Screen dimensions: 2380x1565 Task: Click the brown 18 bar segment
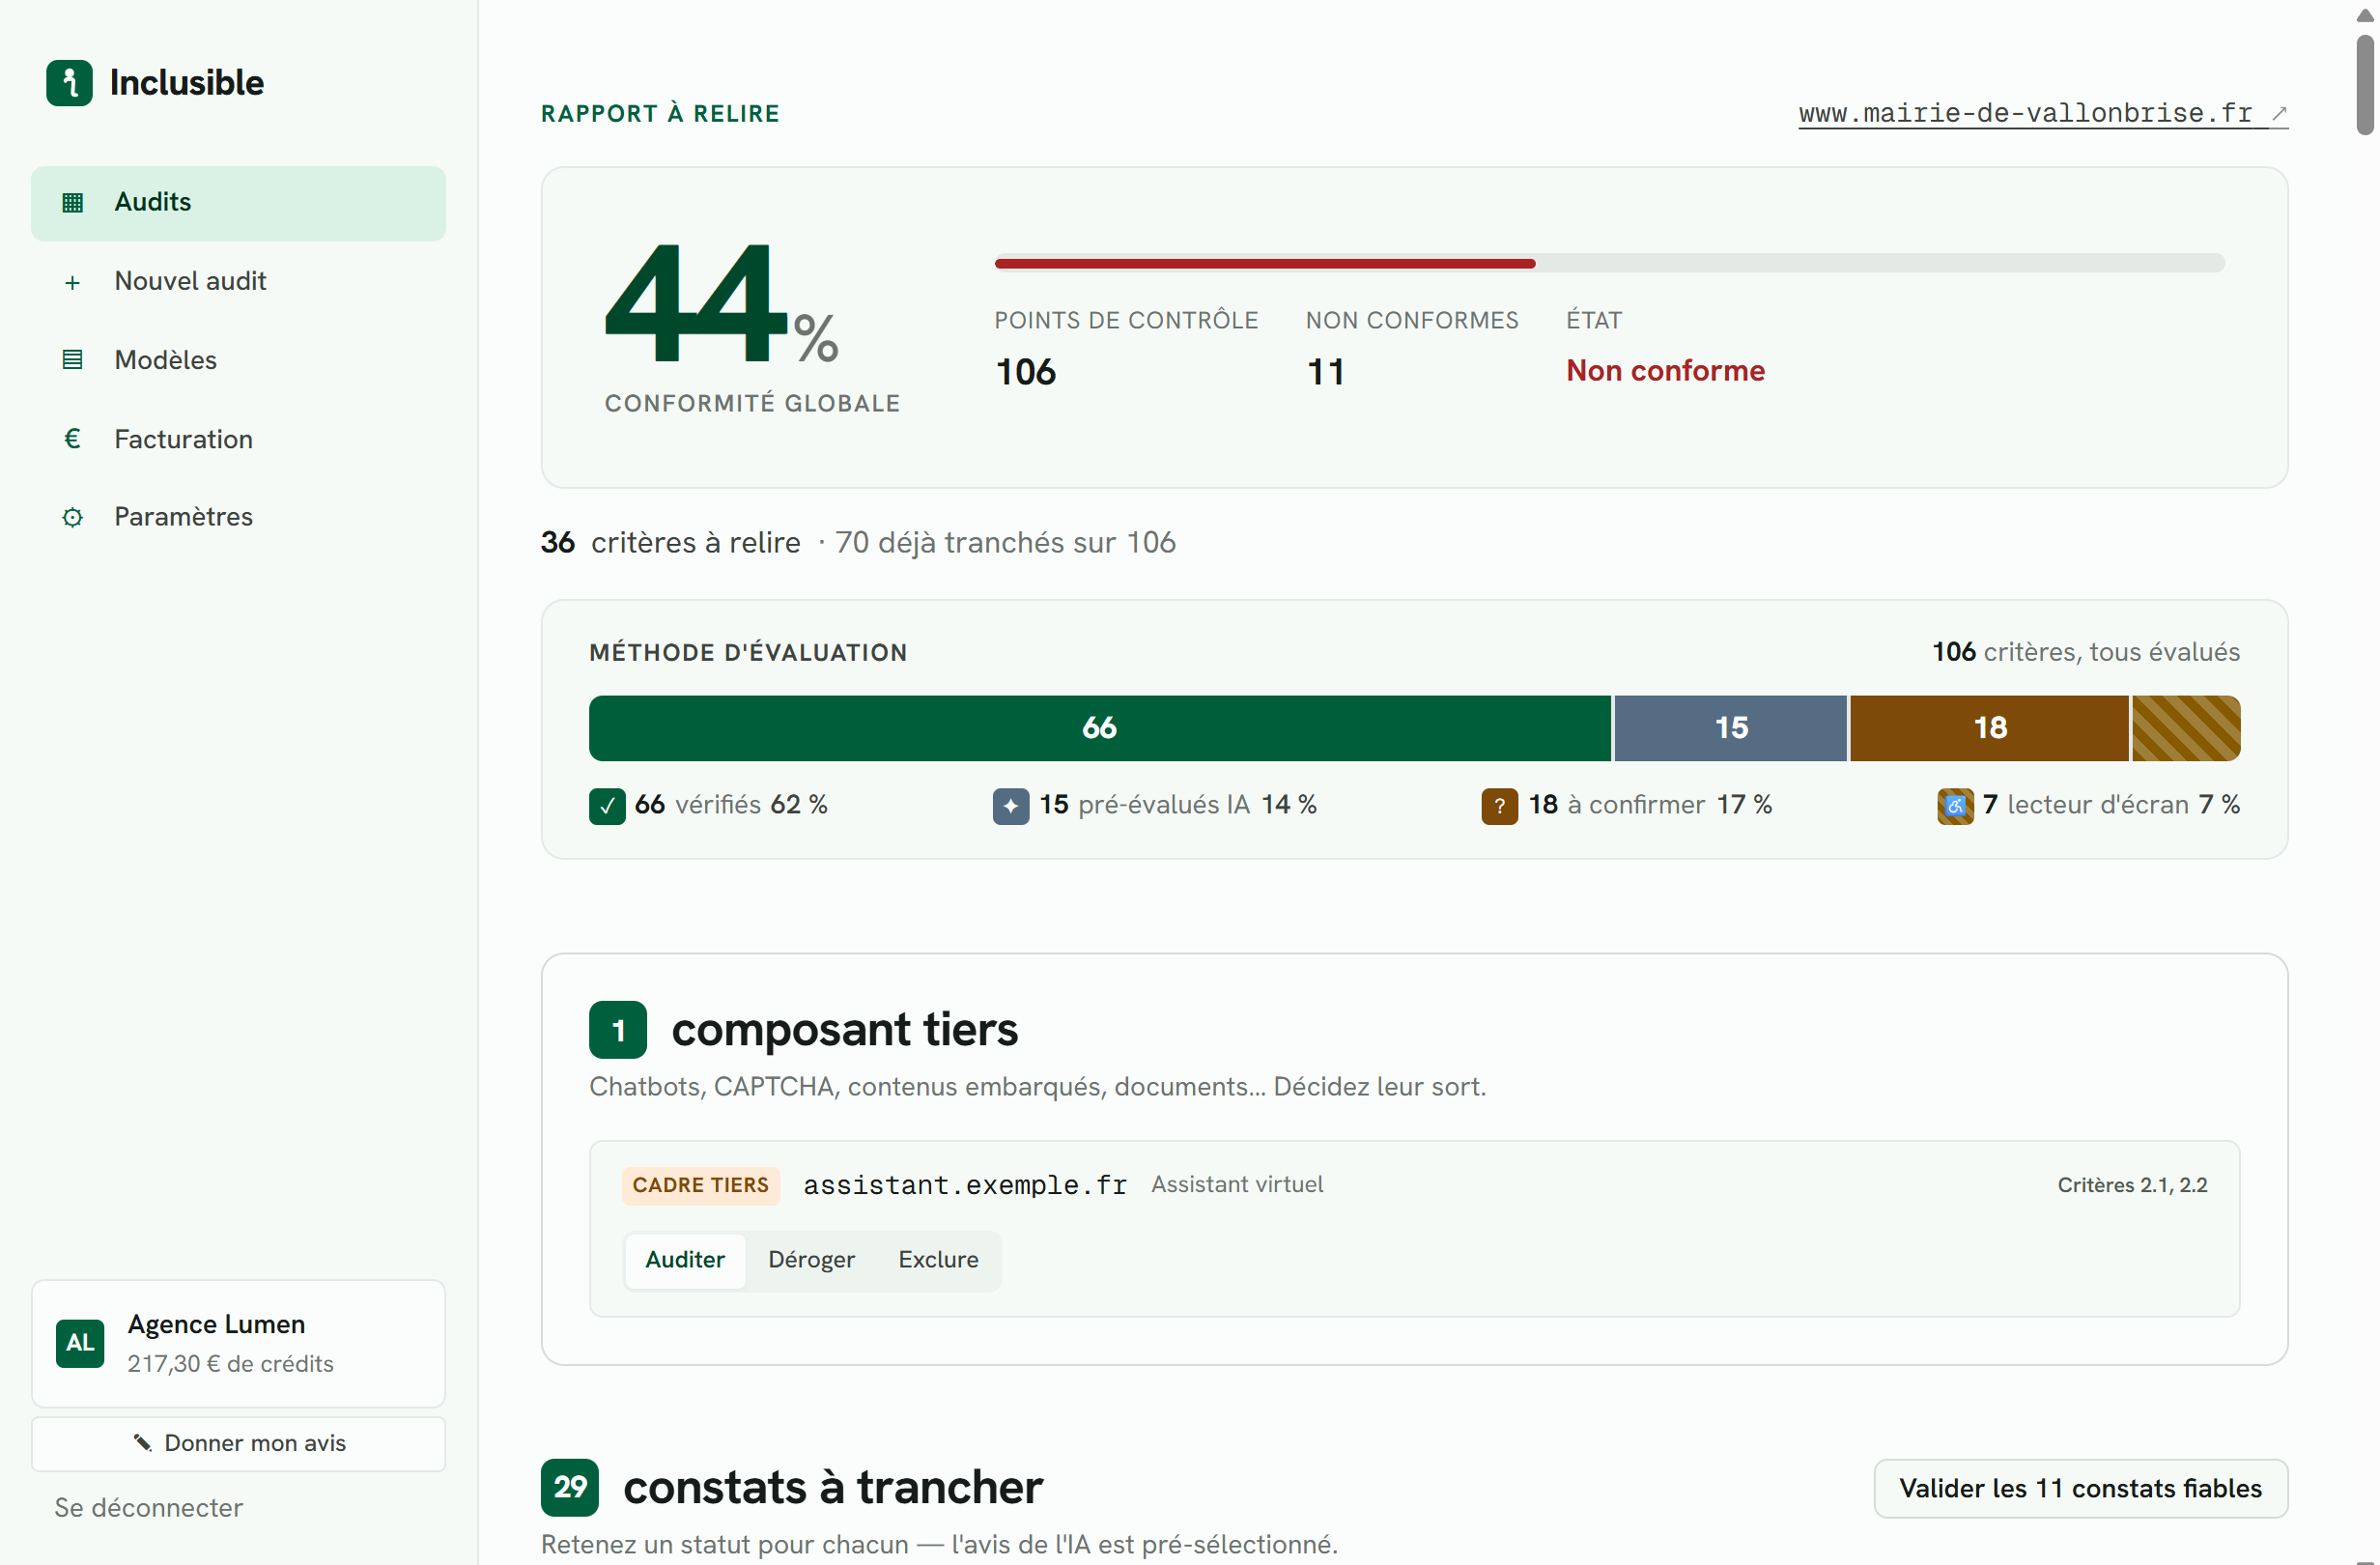(x=1989, y=728)
